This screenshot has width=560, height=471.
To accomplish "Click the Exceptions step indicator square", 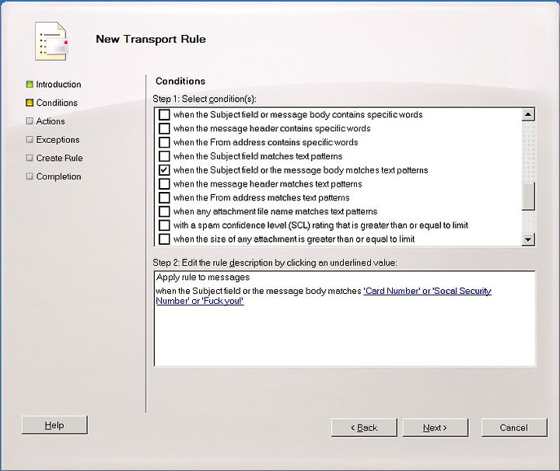I will [30, 140].
